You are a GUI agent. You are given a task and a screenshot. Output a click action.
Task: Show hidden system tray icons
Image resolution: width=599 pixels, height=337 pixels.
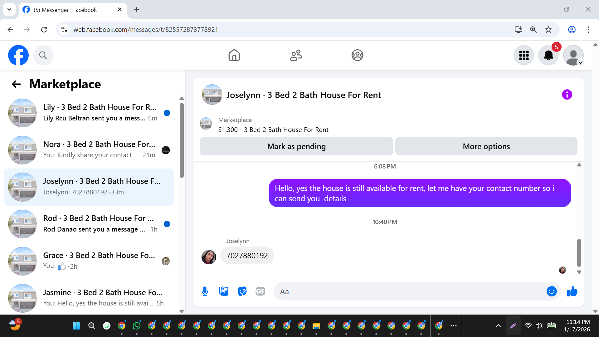(498, 326)
